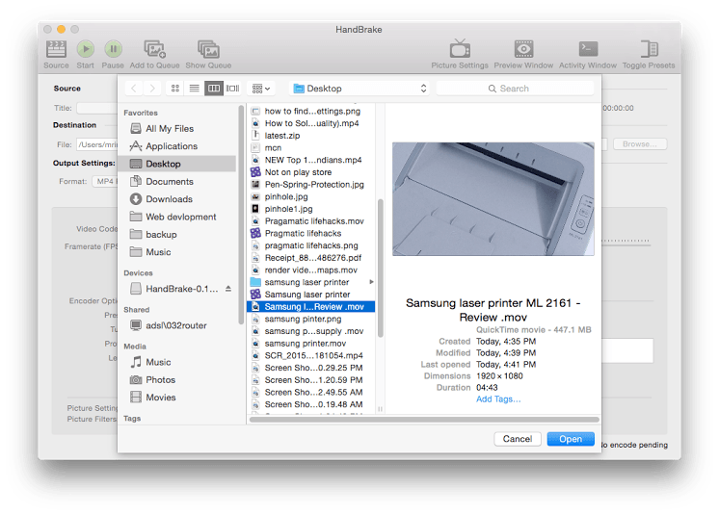The width and height of the screenshot is (719, 514).
Task: Select samsung pinter.png
Action: click(x=311, y=319)
